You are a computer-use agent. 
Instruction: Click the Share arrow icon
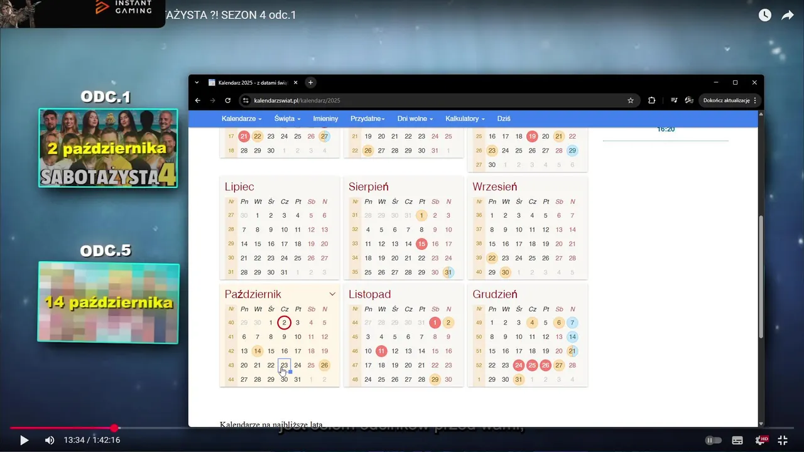coord(788,15)
